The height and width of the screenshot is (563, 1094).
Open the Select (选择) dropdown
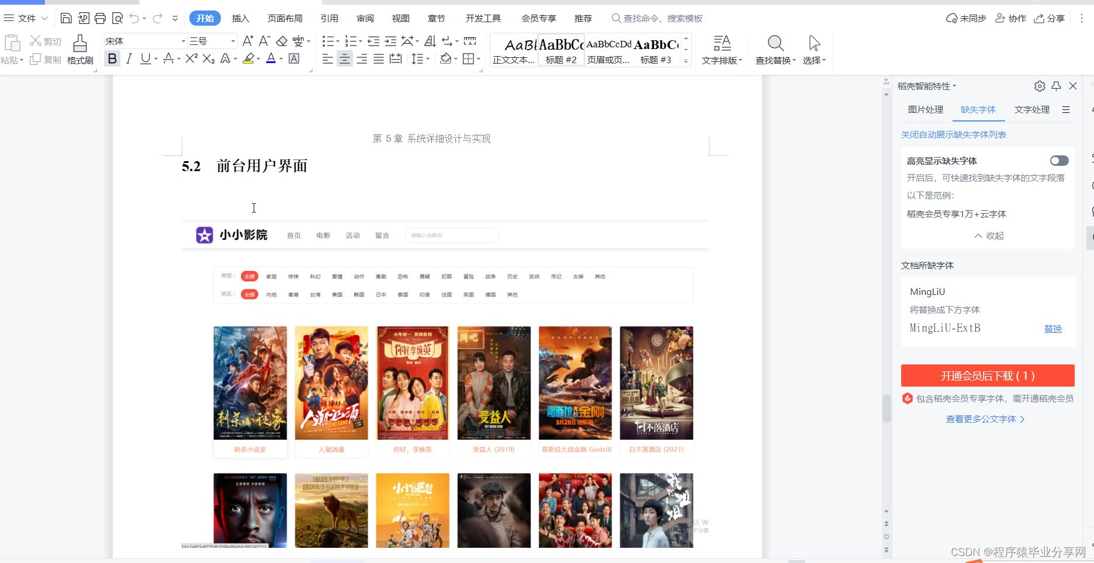[814, 50]
